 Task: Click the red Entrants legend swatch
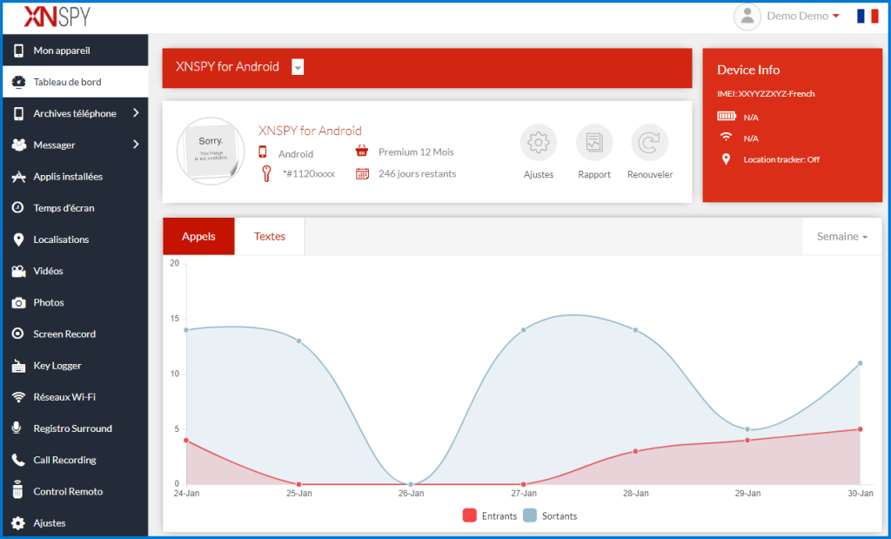(469, 515)
